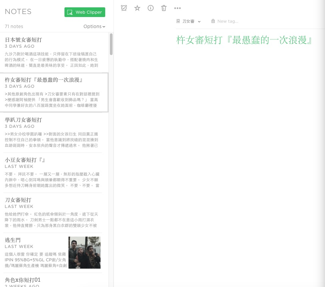Click the reminder alarm clock icon
Image resolution: width=325 pixels, height=287 pixels.
pyautogui.click(x=124, y=8)
